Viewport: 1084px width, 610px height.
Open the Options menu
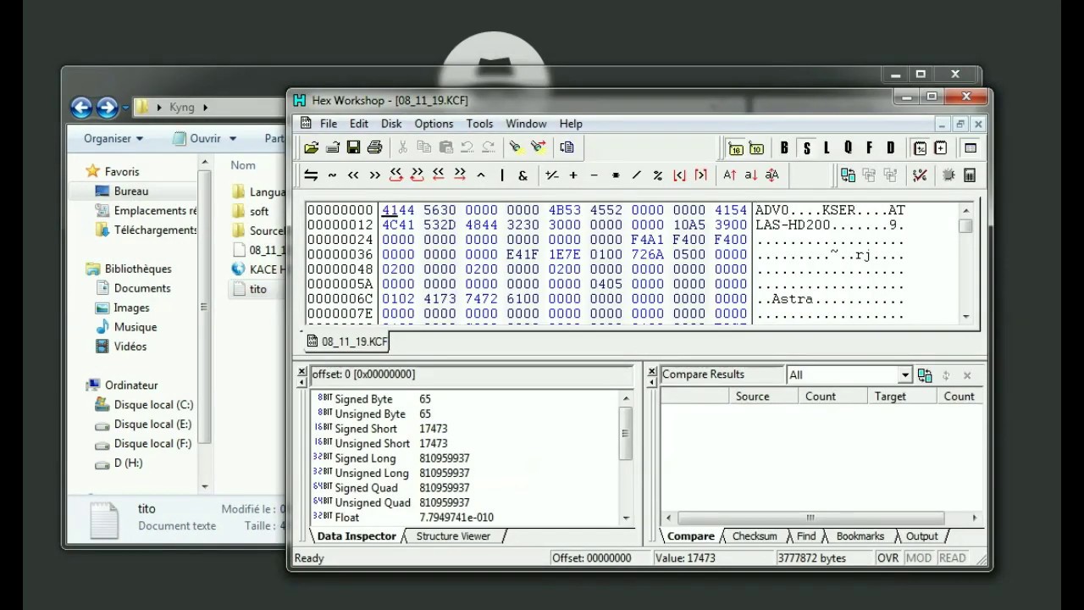[434, 124]
